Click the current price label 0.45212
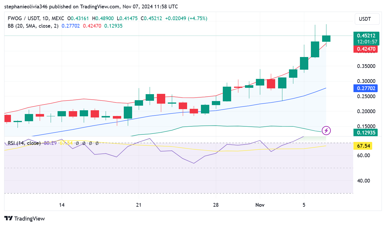This screenshot has height=226, width=386. pyautogui.click(x=366, y=36)
